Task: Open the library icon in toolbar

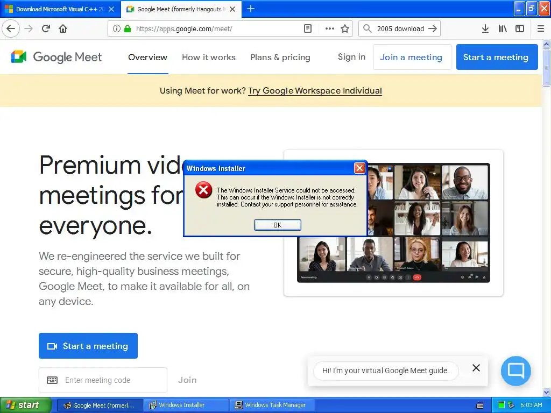Action: click(x=503, y=29)
